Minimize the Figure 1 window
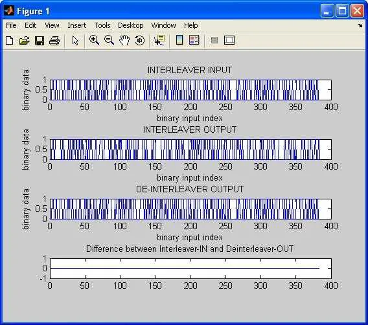 (x=327, y=11)
